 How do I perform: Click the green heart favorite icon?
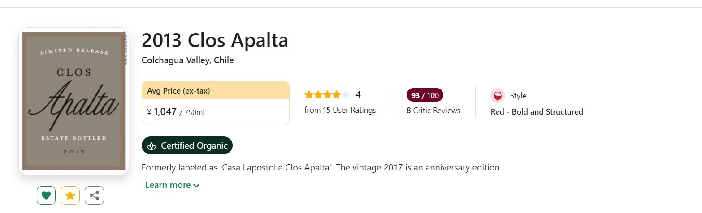click(46, 196)
